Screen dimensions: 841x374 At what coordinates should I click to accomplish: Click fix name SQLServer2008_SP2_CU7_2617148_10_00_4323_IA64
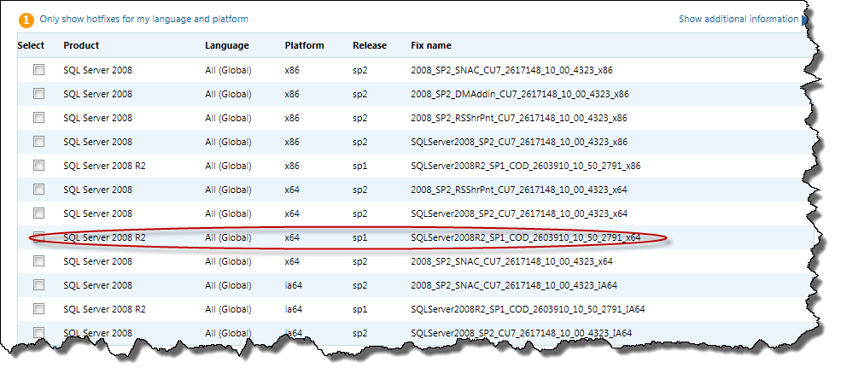click(521, 333)
